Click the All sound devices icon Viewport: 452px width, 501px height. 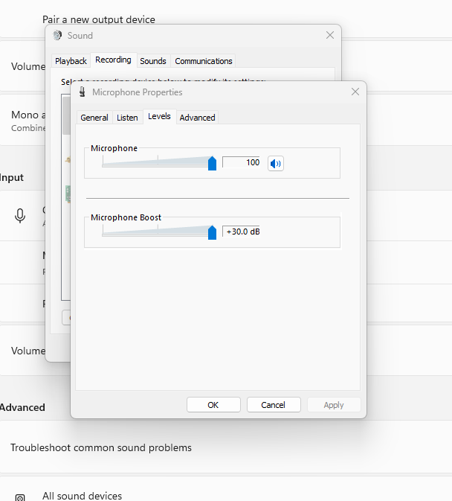(20, 496)
